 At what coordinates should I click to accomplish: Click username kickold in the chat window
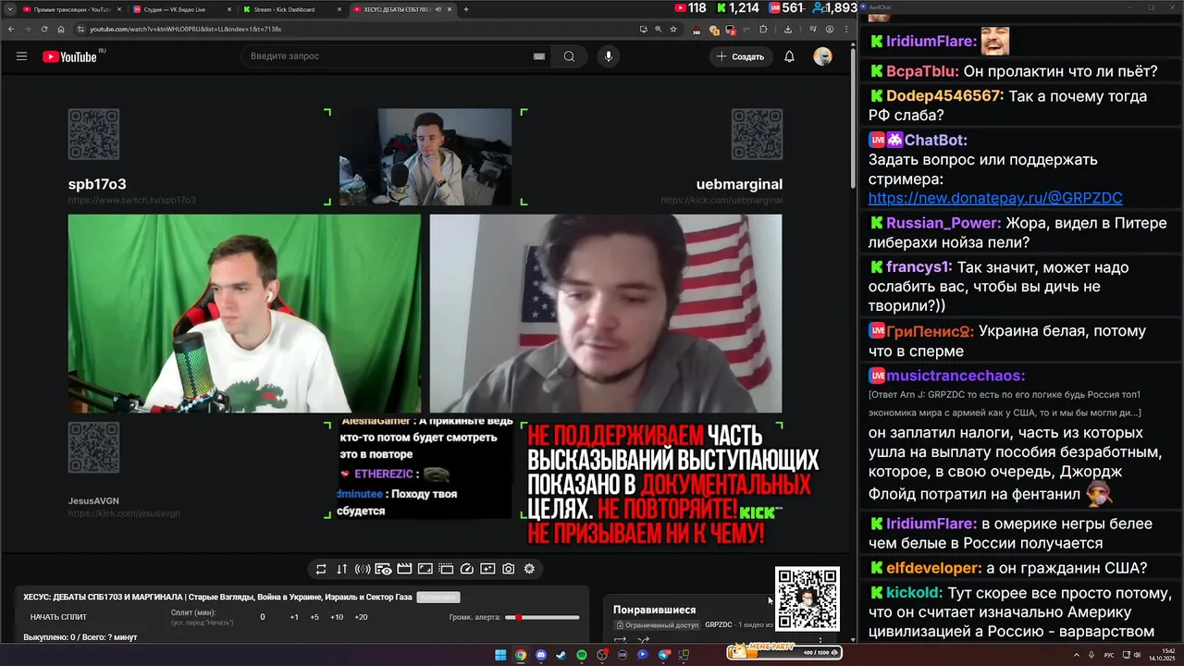pos(914,593)
